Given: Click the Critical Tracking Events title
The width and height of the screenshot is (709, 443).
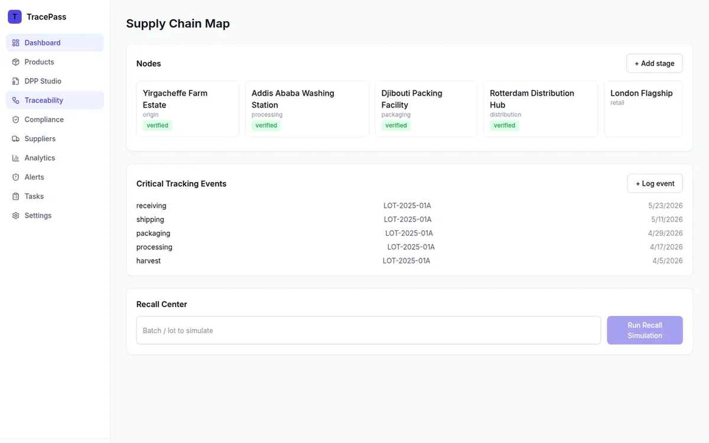Looking at the screenshot, I should click(x=181, y=184).
